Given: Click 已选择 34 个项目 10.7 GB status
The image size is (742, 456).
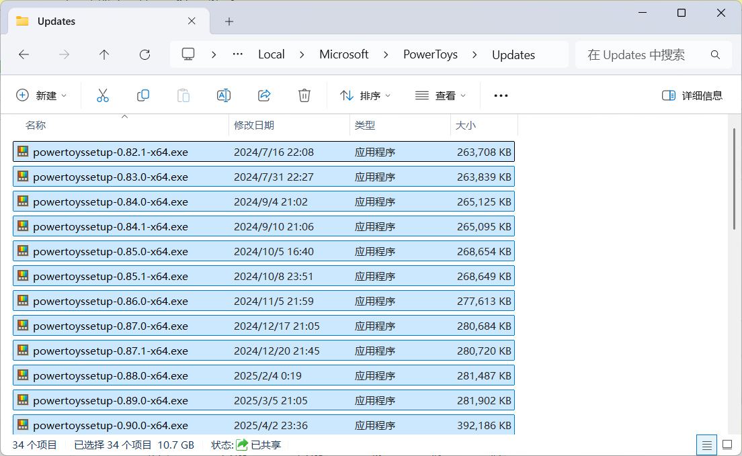Looking at the screenshot, I should [x=134, y=445].
